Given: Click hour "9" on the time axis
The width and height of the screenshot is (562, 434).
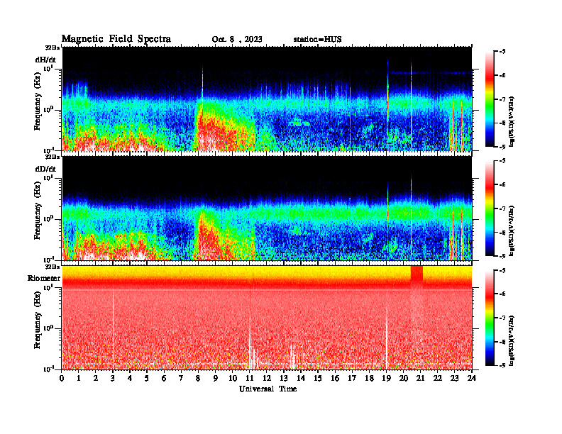Looking at the screenshot, I should pyautogui.click(x=216, y=378).
